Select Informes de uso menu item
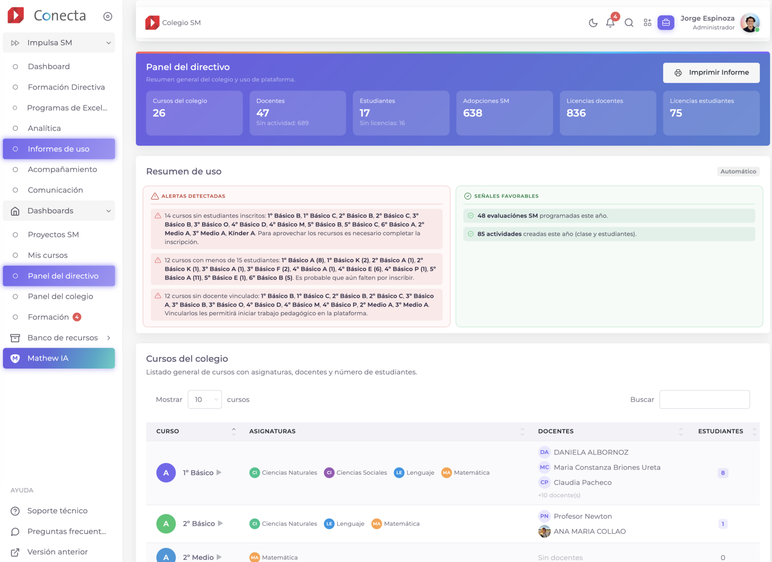The image size is (772, 562). (59, 149)
